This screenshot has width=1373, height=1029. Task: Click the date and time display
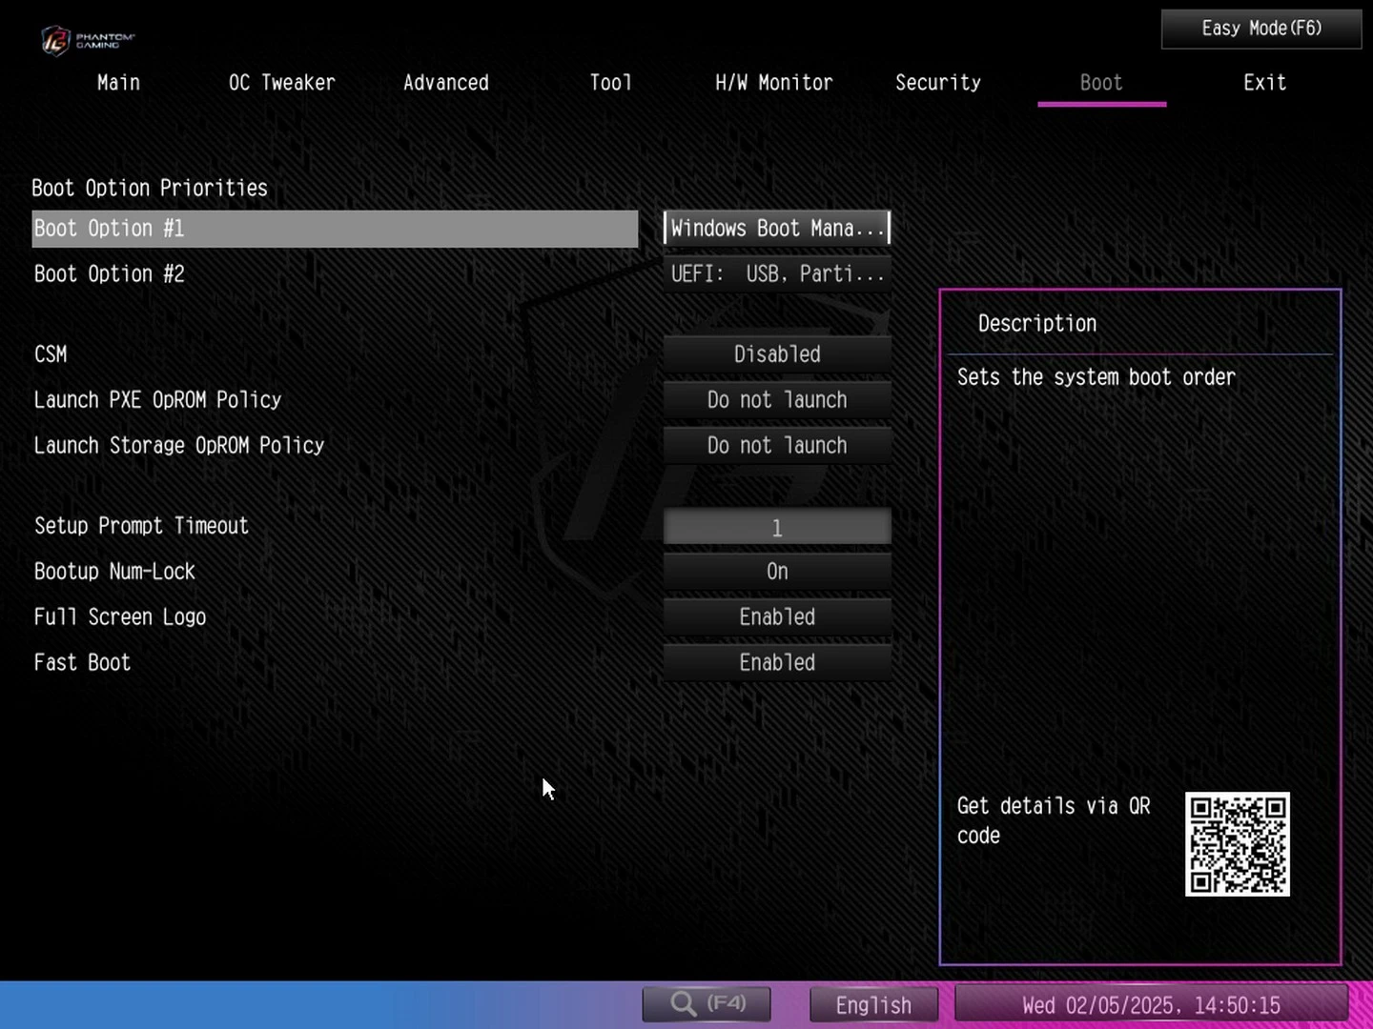click(1151, 1005)
